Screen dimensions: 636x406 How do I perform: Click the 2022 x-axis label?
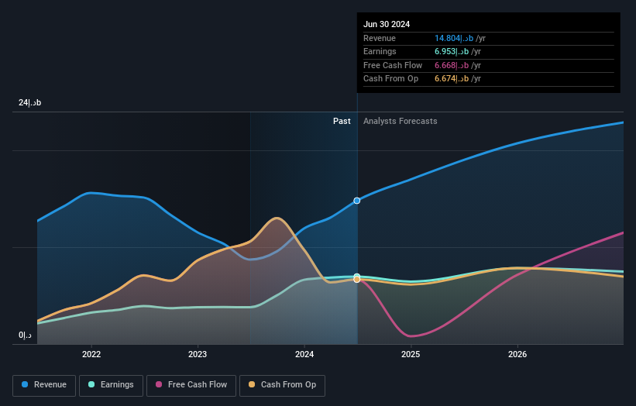point(91,354)
